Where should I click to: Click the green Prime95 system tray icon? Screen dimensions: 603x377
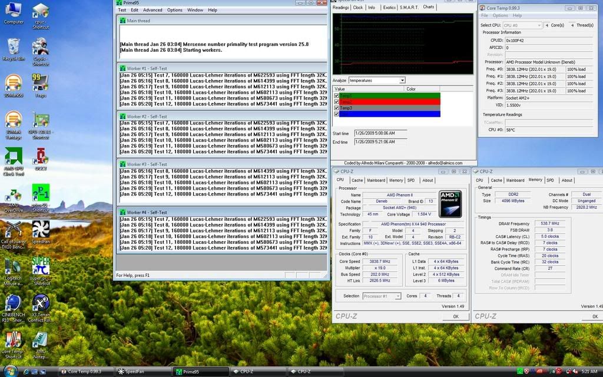click(x=520, y=371)
